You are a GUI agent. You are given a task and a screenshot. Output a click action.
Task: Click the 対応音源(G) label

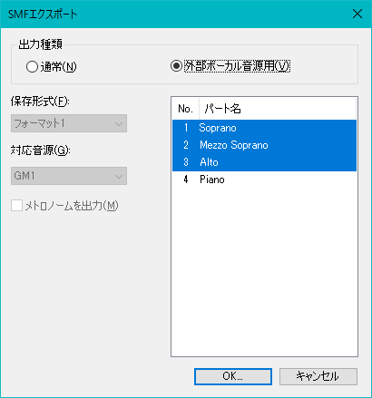41,150
